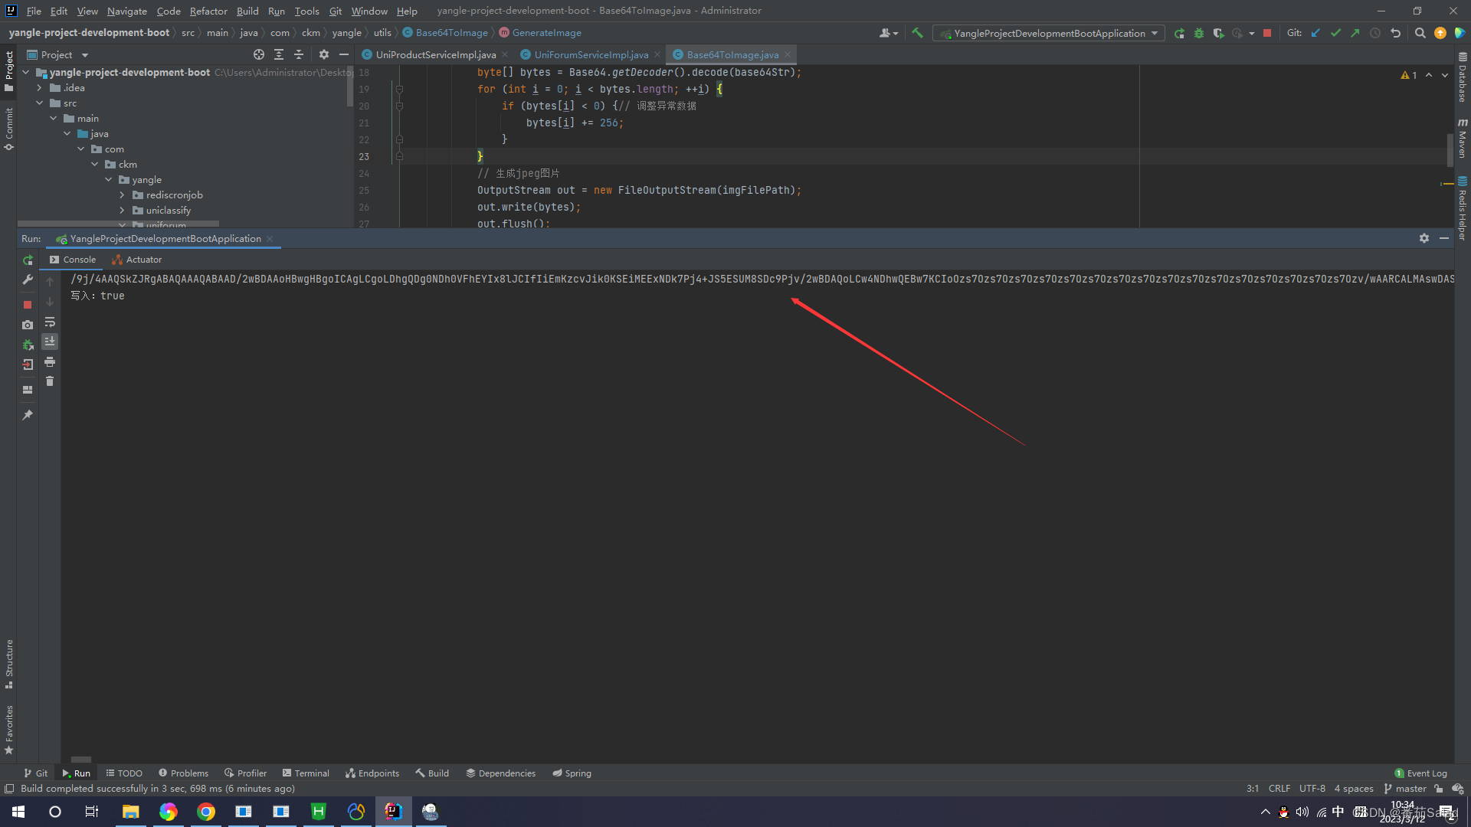Click the rerun application icon
The width and height of the screenshot is (1471, 827).
pos(26,260)
